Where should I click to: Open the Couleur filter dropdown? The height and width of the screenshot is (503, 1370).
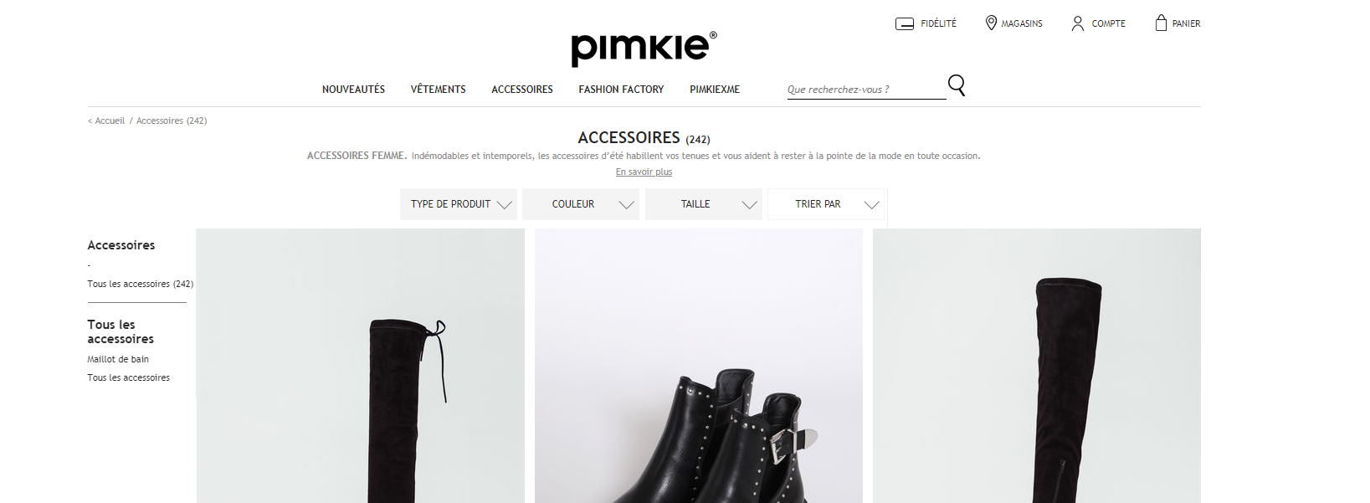click(x=581, y=204)
